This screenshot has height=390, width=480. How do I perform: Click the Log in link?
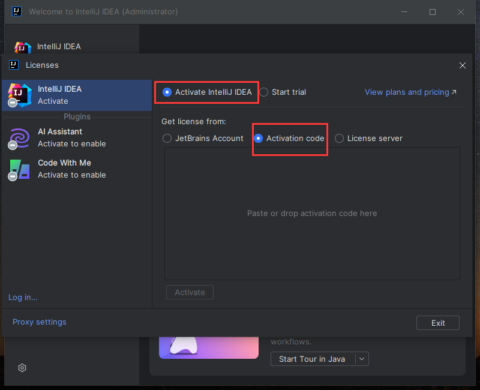pos(22,297)
